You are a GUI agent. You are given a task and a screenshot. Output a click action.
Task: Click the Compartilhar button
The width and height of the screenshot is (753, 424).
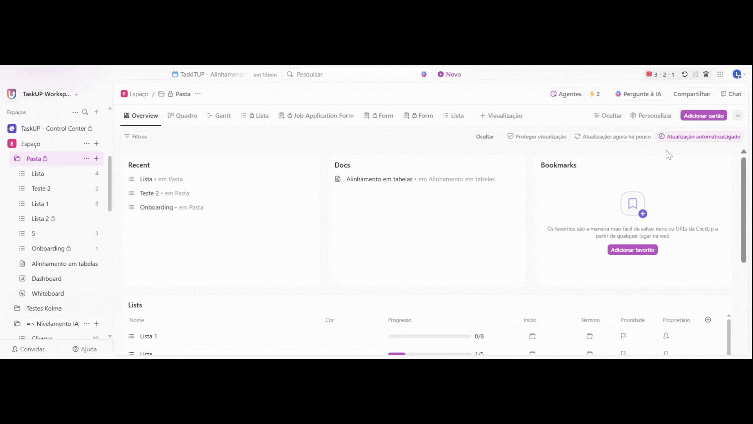pyautogui.click(x=691, y=94)
